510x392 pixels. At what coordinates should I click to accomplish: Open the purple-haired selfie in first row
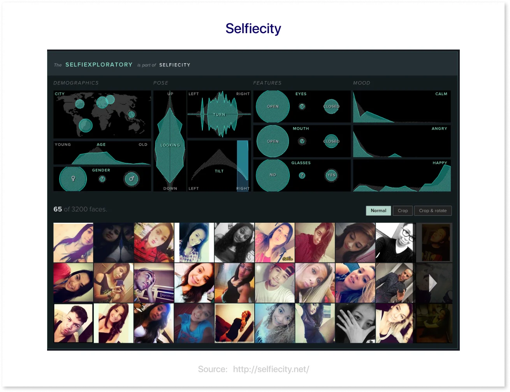[73, 243]
